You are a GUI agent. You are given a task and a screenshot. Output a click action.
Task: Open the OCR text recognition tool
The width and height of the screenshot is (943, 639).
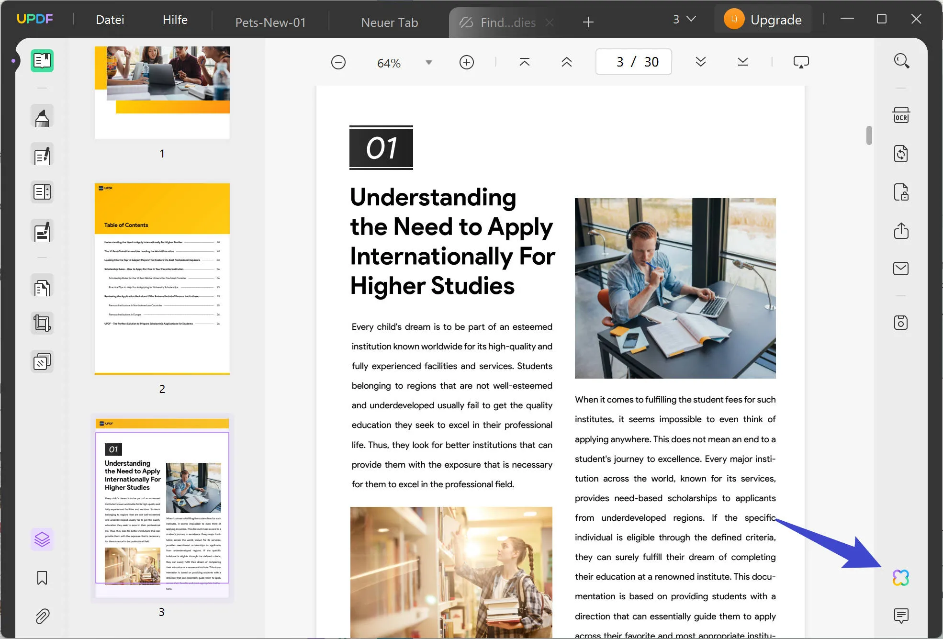pyautogui.click(x=901, y=116)
